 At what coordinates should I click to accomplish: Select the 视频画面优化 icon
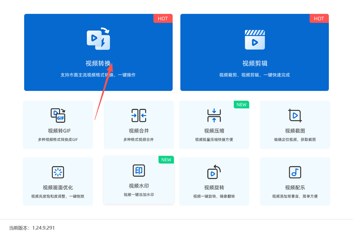click(x=58, y=172)
